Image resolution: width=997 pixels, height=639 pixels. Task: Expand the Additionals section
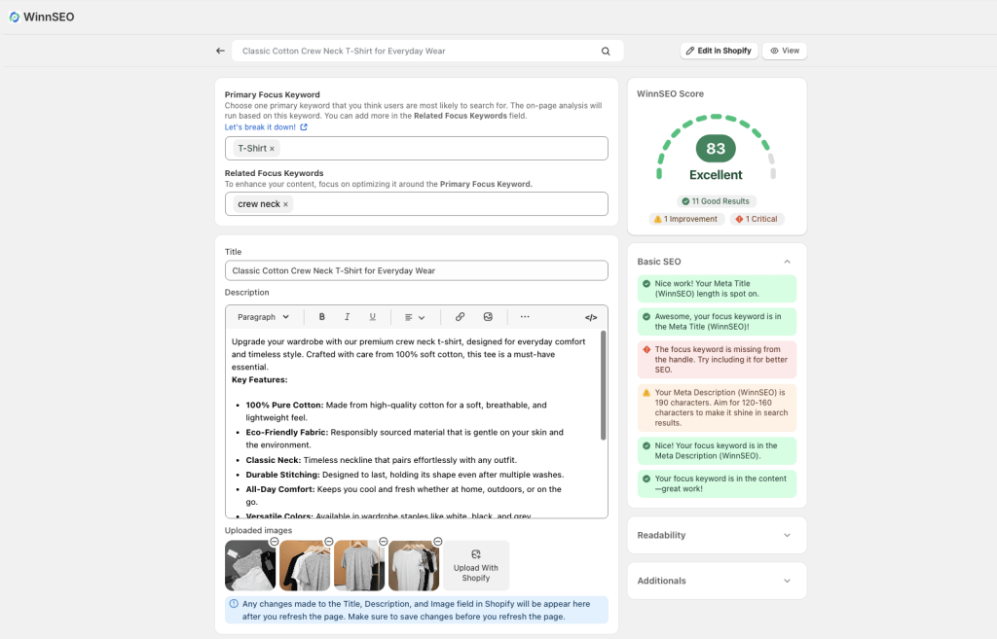click(787, 582)
